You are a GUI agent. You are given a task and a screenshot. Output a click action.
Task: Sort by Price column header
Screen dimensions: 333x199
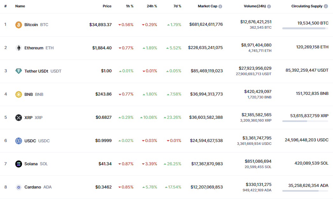point(107,6)
